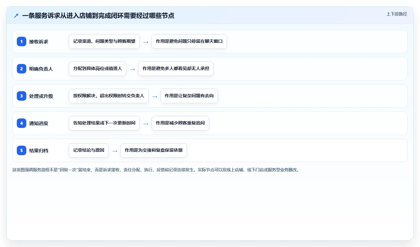420x247 pixels.
Task: Click the 明确负责人 step label
Action: 41,69
